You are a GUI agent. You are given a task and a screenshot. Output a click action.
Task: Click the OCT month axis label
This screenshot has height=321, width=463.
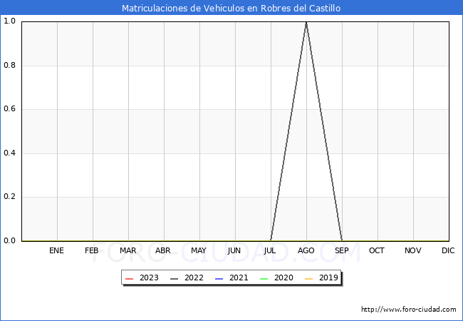click(377, 250)
